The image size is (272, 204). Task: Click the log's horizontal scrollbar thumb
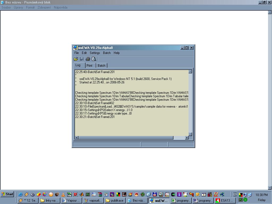126,138
